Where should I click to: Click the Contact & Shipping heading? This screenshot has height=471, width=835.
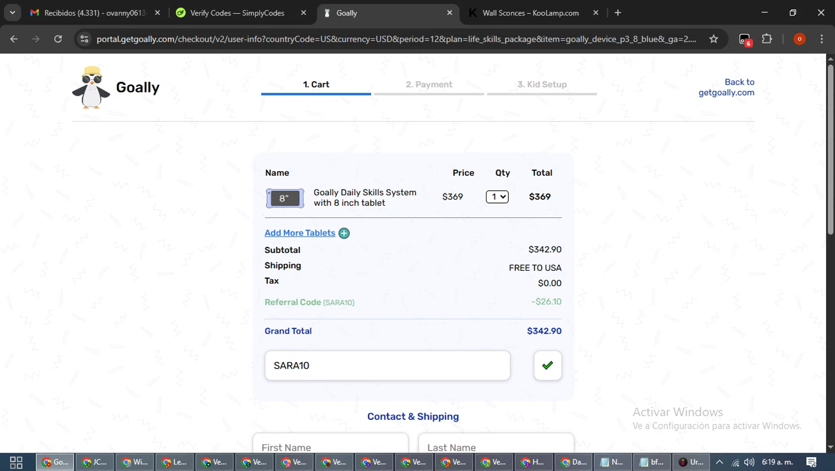[x=413, y=417]
